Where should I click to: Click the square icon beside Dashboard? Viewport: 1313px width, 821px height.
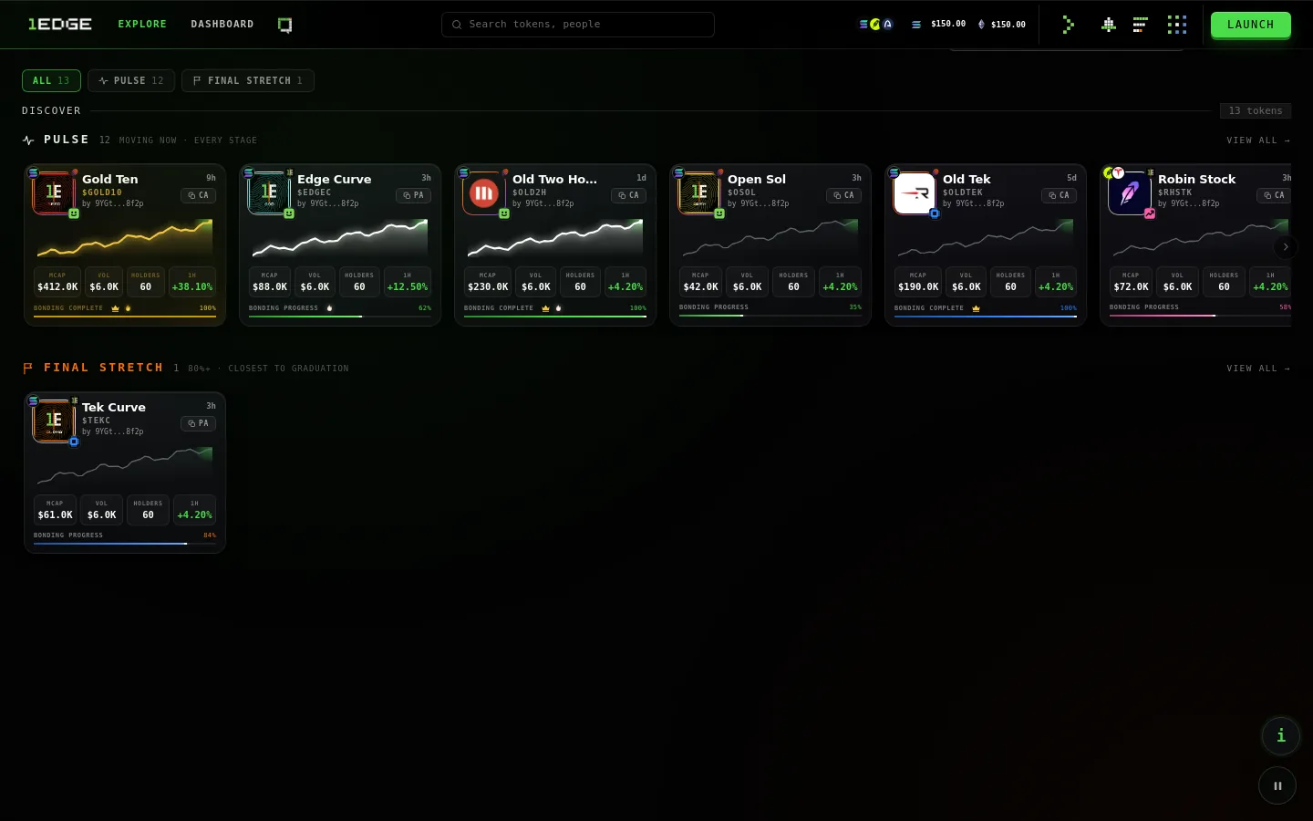coord(284,25)
